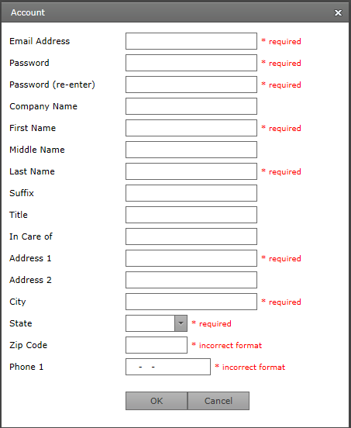Image resolution: width=351 pixels, height=428 pixels.
Task: Click the Address 2 text box
Action: point(191,280)
